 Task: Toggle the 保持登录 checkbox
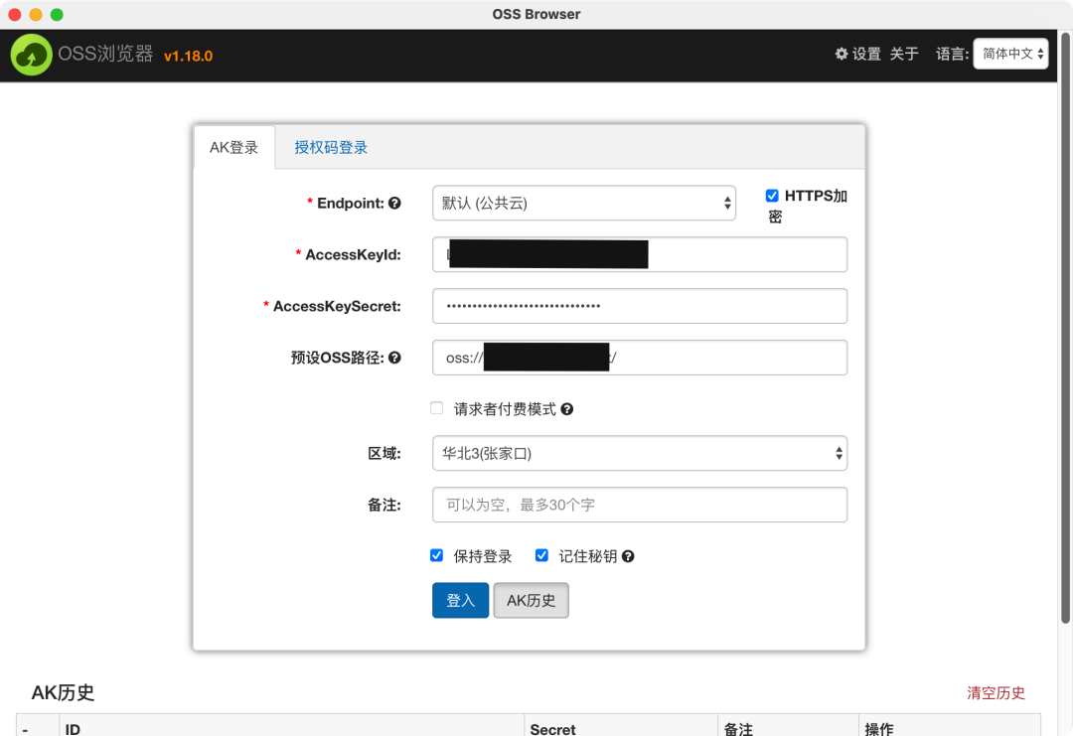pyautogui.click(x=436, y=555)
